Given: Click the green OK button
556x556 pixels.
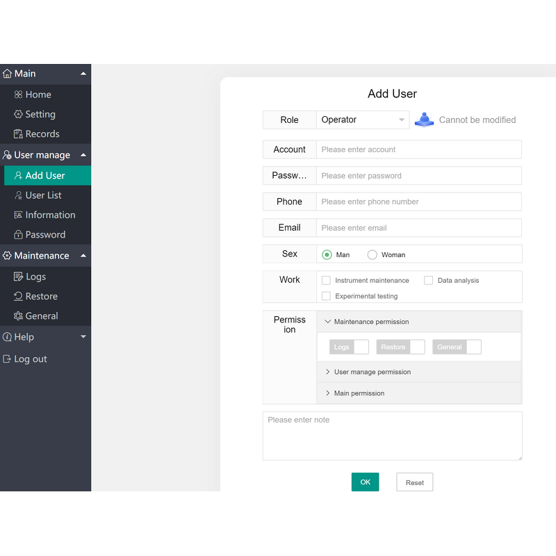Looking at the screenshot, I should [365, 482].
